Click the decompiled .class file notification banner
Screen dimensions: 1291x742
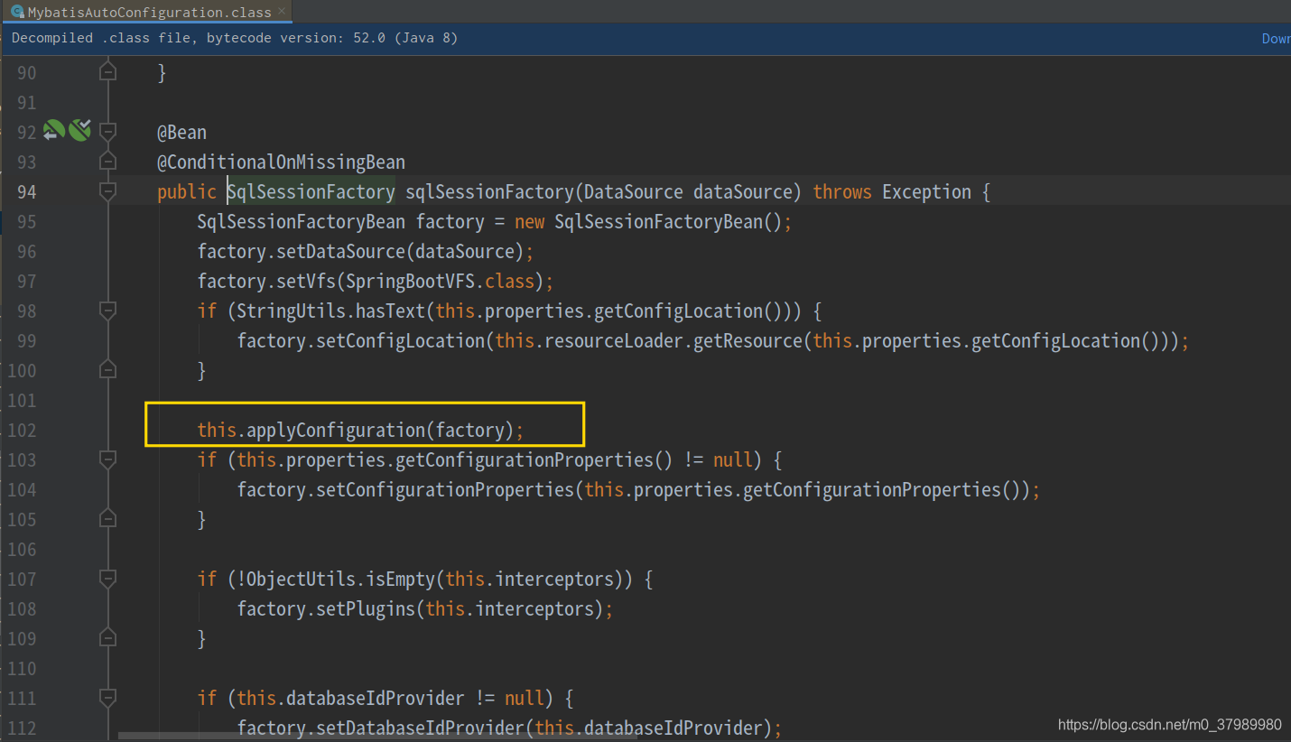235,38
